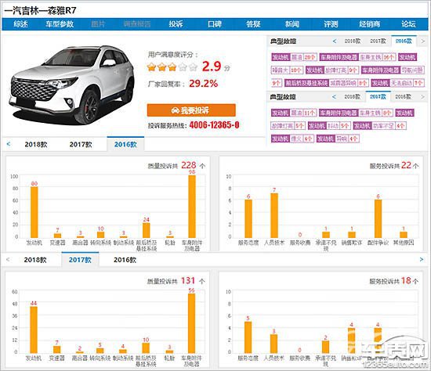The width and height of the screenshot is (431, 371).
Task: Click the 22 service complaint total
Action: tap(406, 165)
